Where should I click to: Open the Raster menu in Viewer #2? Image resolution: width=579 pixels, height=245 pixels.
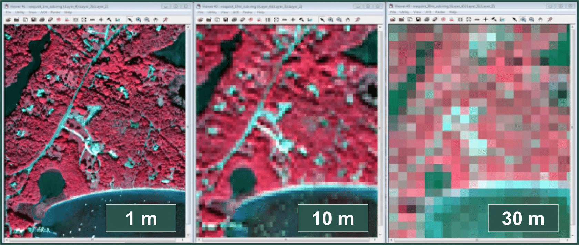(x=247, y=12)
